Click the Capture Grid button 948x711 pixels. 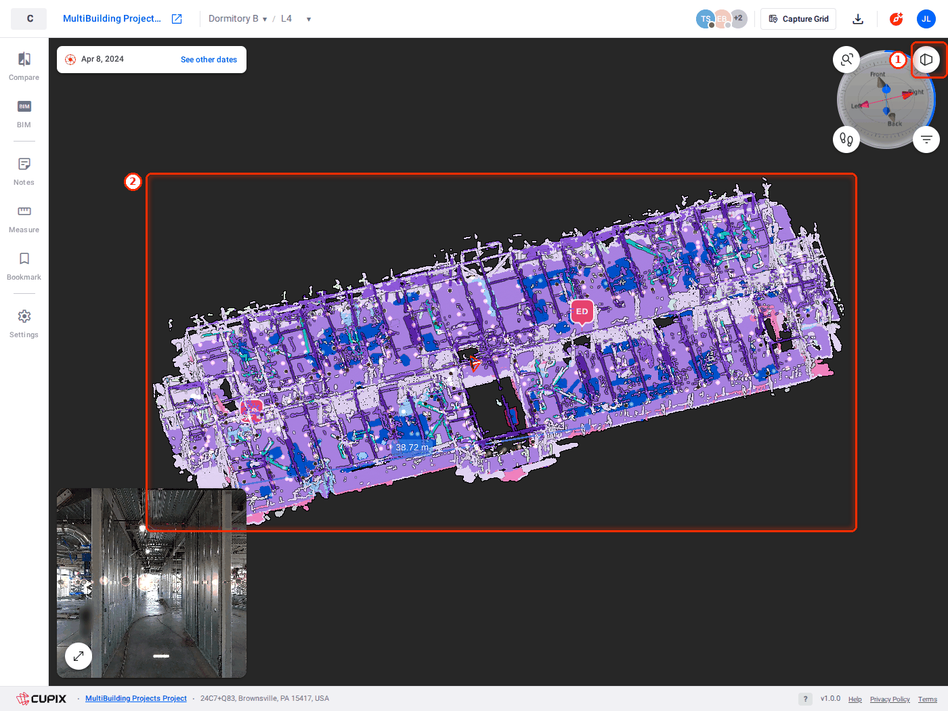(798, 19)
